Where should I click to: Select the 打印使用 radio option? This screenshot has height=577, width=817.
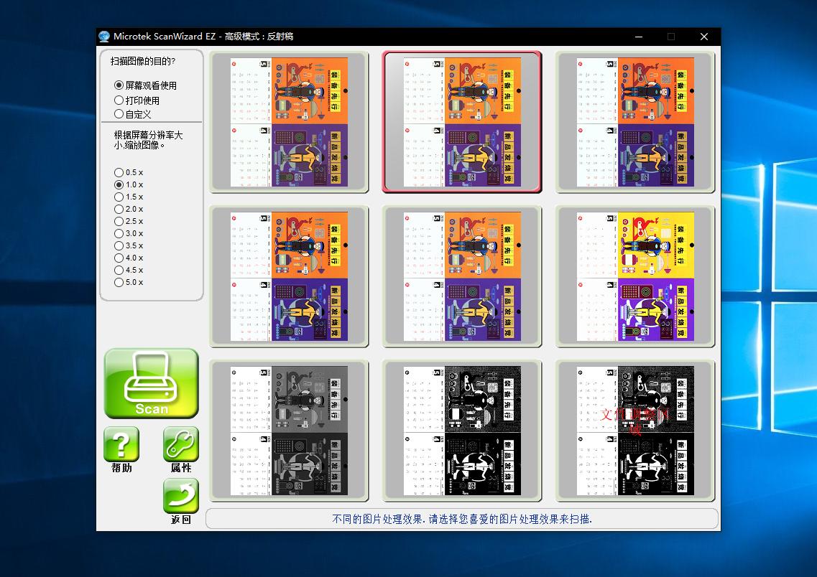click(x=137, y=100)
